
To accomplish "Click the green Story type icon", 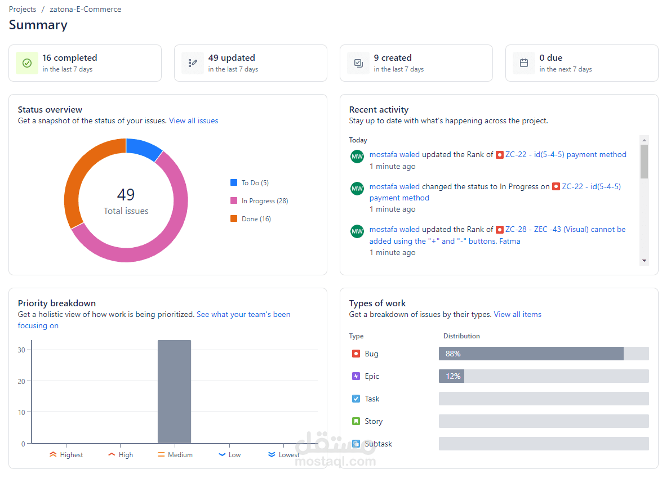I will click(x=356, y=421).
